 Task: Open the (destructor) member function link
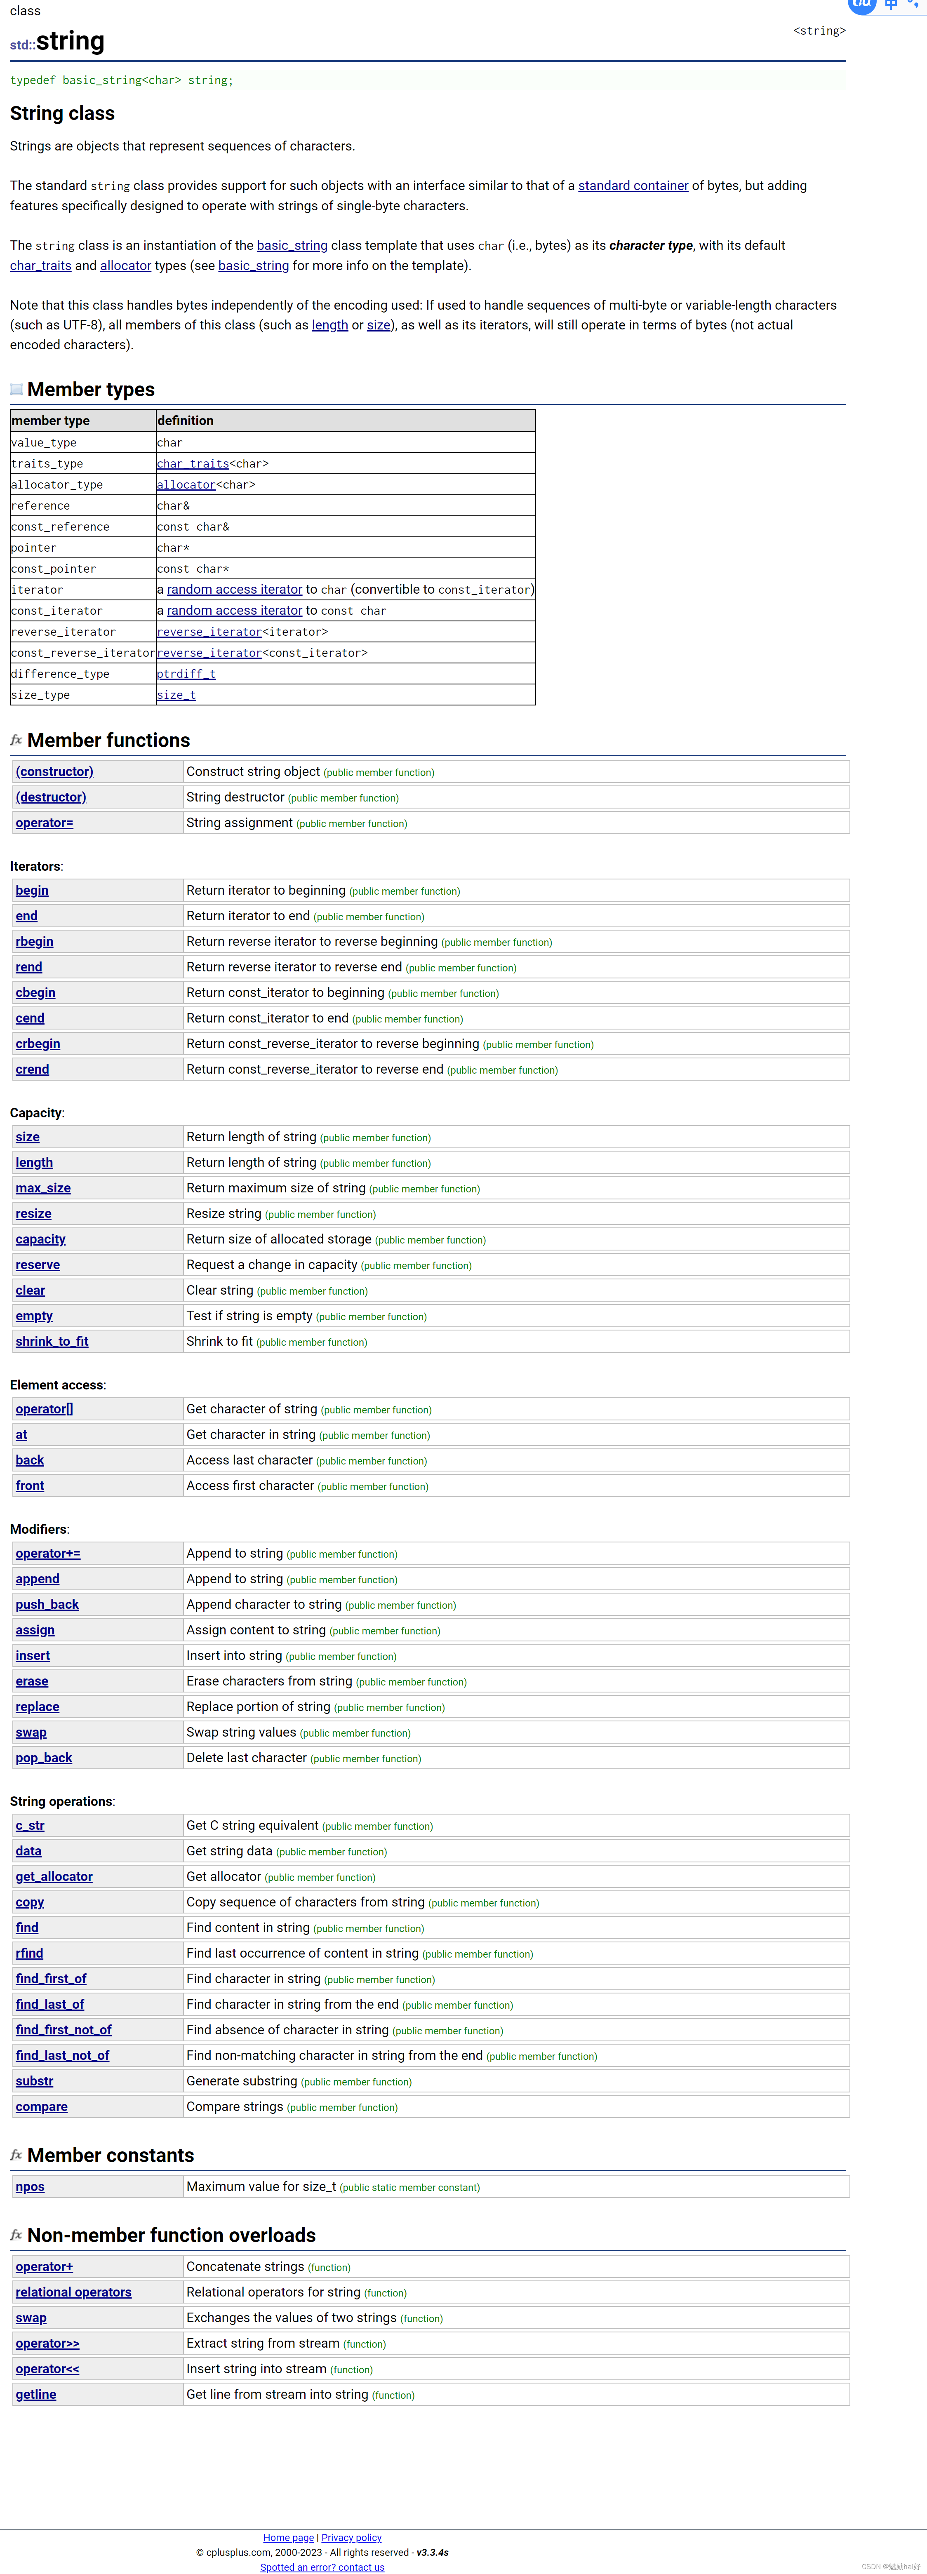[x=51, y=797]
